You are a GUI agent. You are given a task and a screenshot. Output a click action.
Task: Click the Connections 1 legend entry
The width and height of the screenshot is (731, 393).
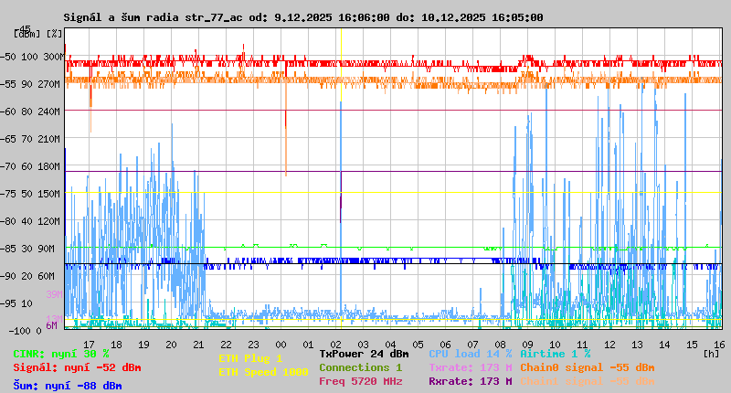pyautogui.click(x=360, y=367)
